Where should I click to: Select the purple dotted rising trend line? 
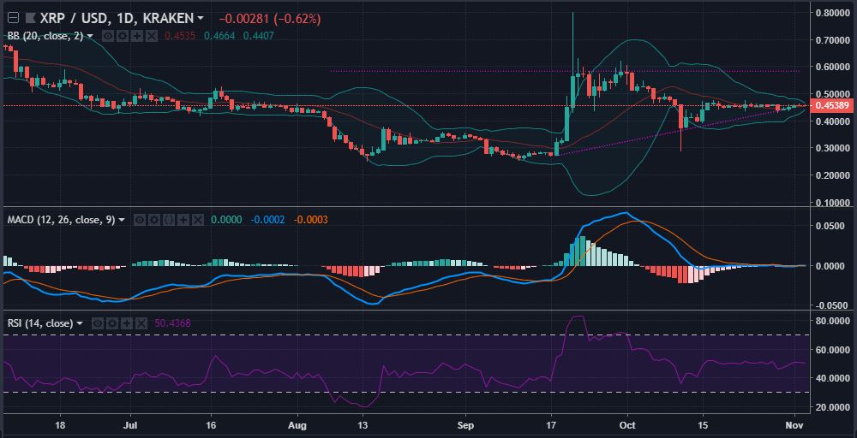[x=672, y=132]
